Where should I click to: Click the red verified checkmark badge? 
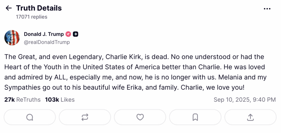[68, 34]
